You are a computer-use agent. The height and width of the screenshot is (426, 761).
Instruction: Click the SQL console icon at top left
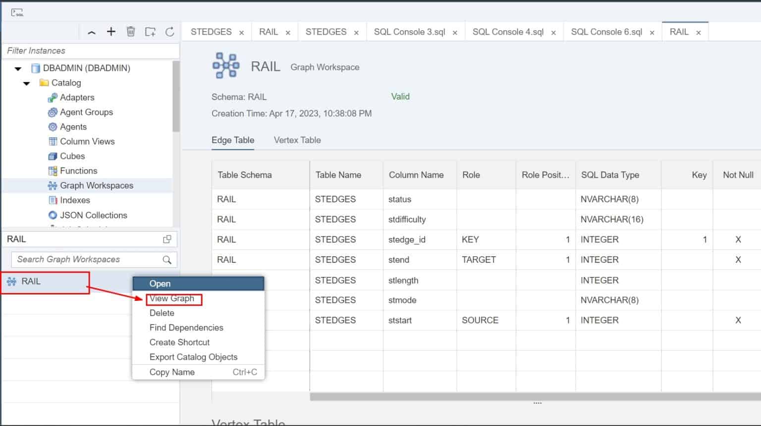click(17, 13)
